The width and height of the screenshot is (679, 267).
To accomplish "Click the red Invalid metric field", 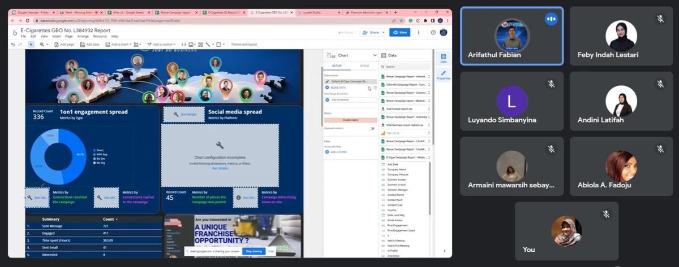I will pos(350,120).
